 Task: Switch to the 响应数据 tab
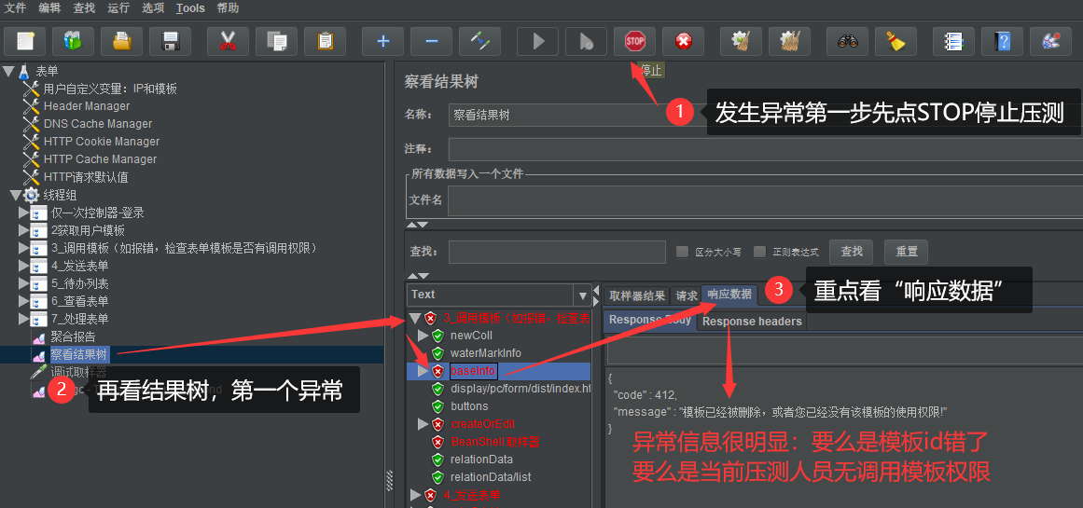point(729,295)
